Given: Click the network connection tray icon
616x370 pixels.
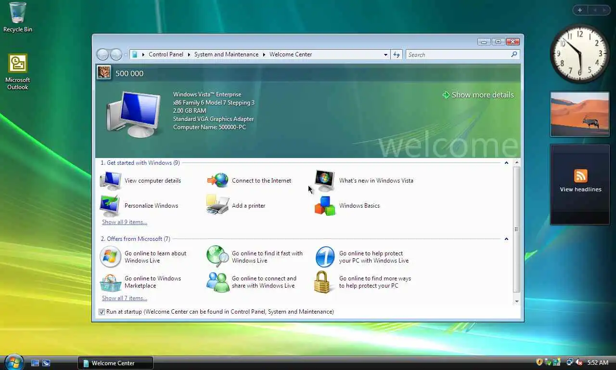Looking at the screenshot, I should [x=570, y=362].
